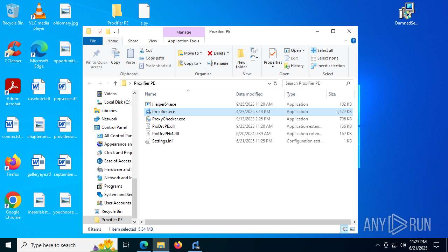Click Edit in Open group
The image size is (448, 252).
(x=291, y=58)
